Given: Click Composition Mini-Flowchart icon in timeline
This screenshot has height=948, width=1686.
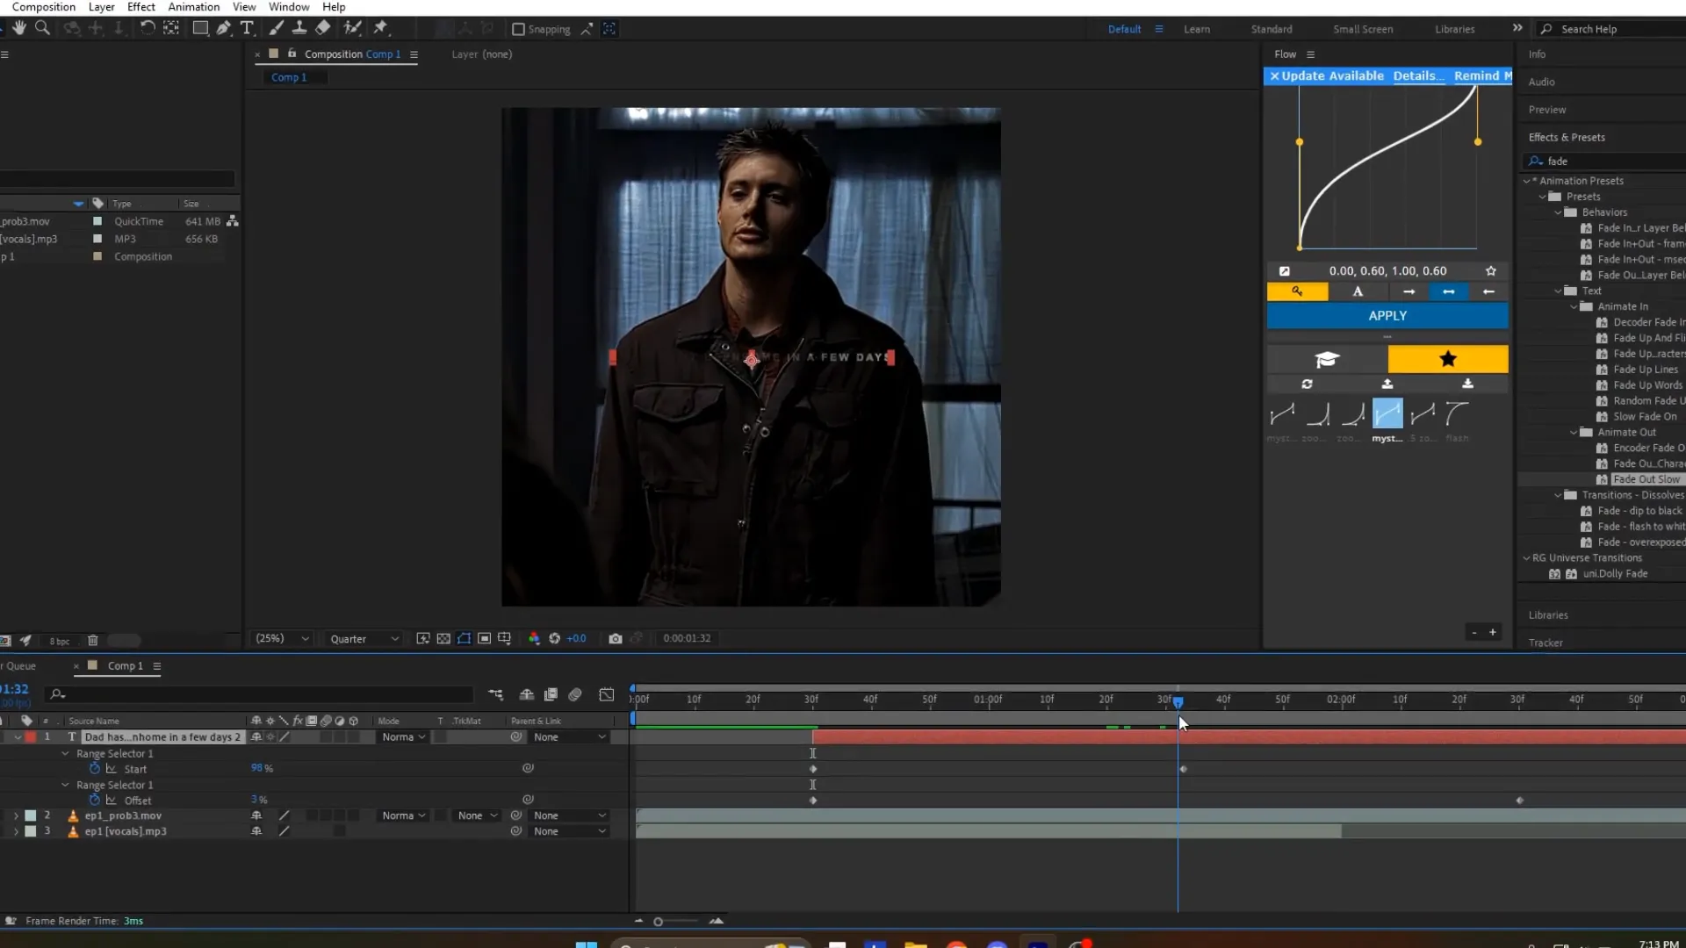Looking at the screenshot, I should [496, 694].
